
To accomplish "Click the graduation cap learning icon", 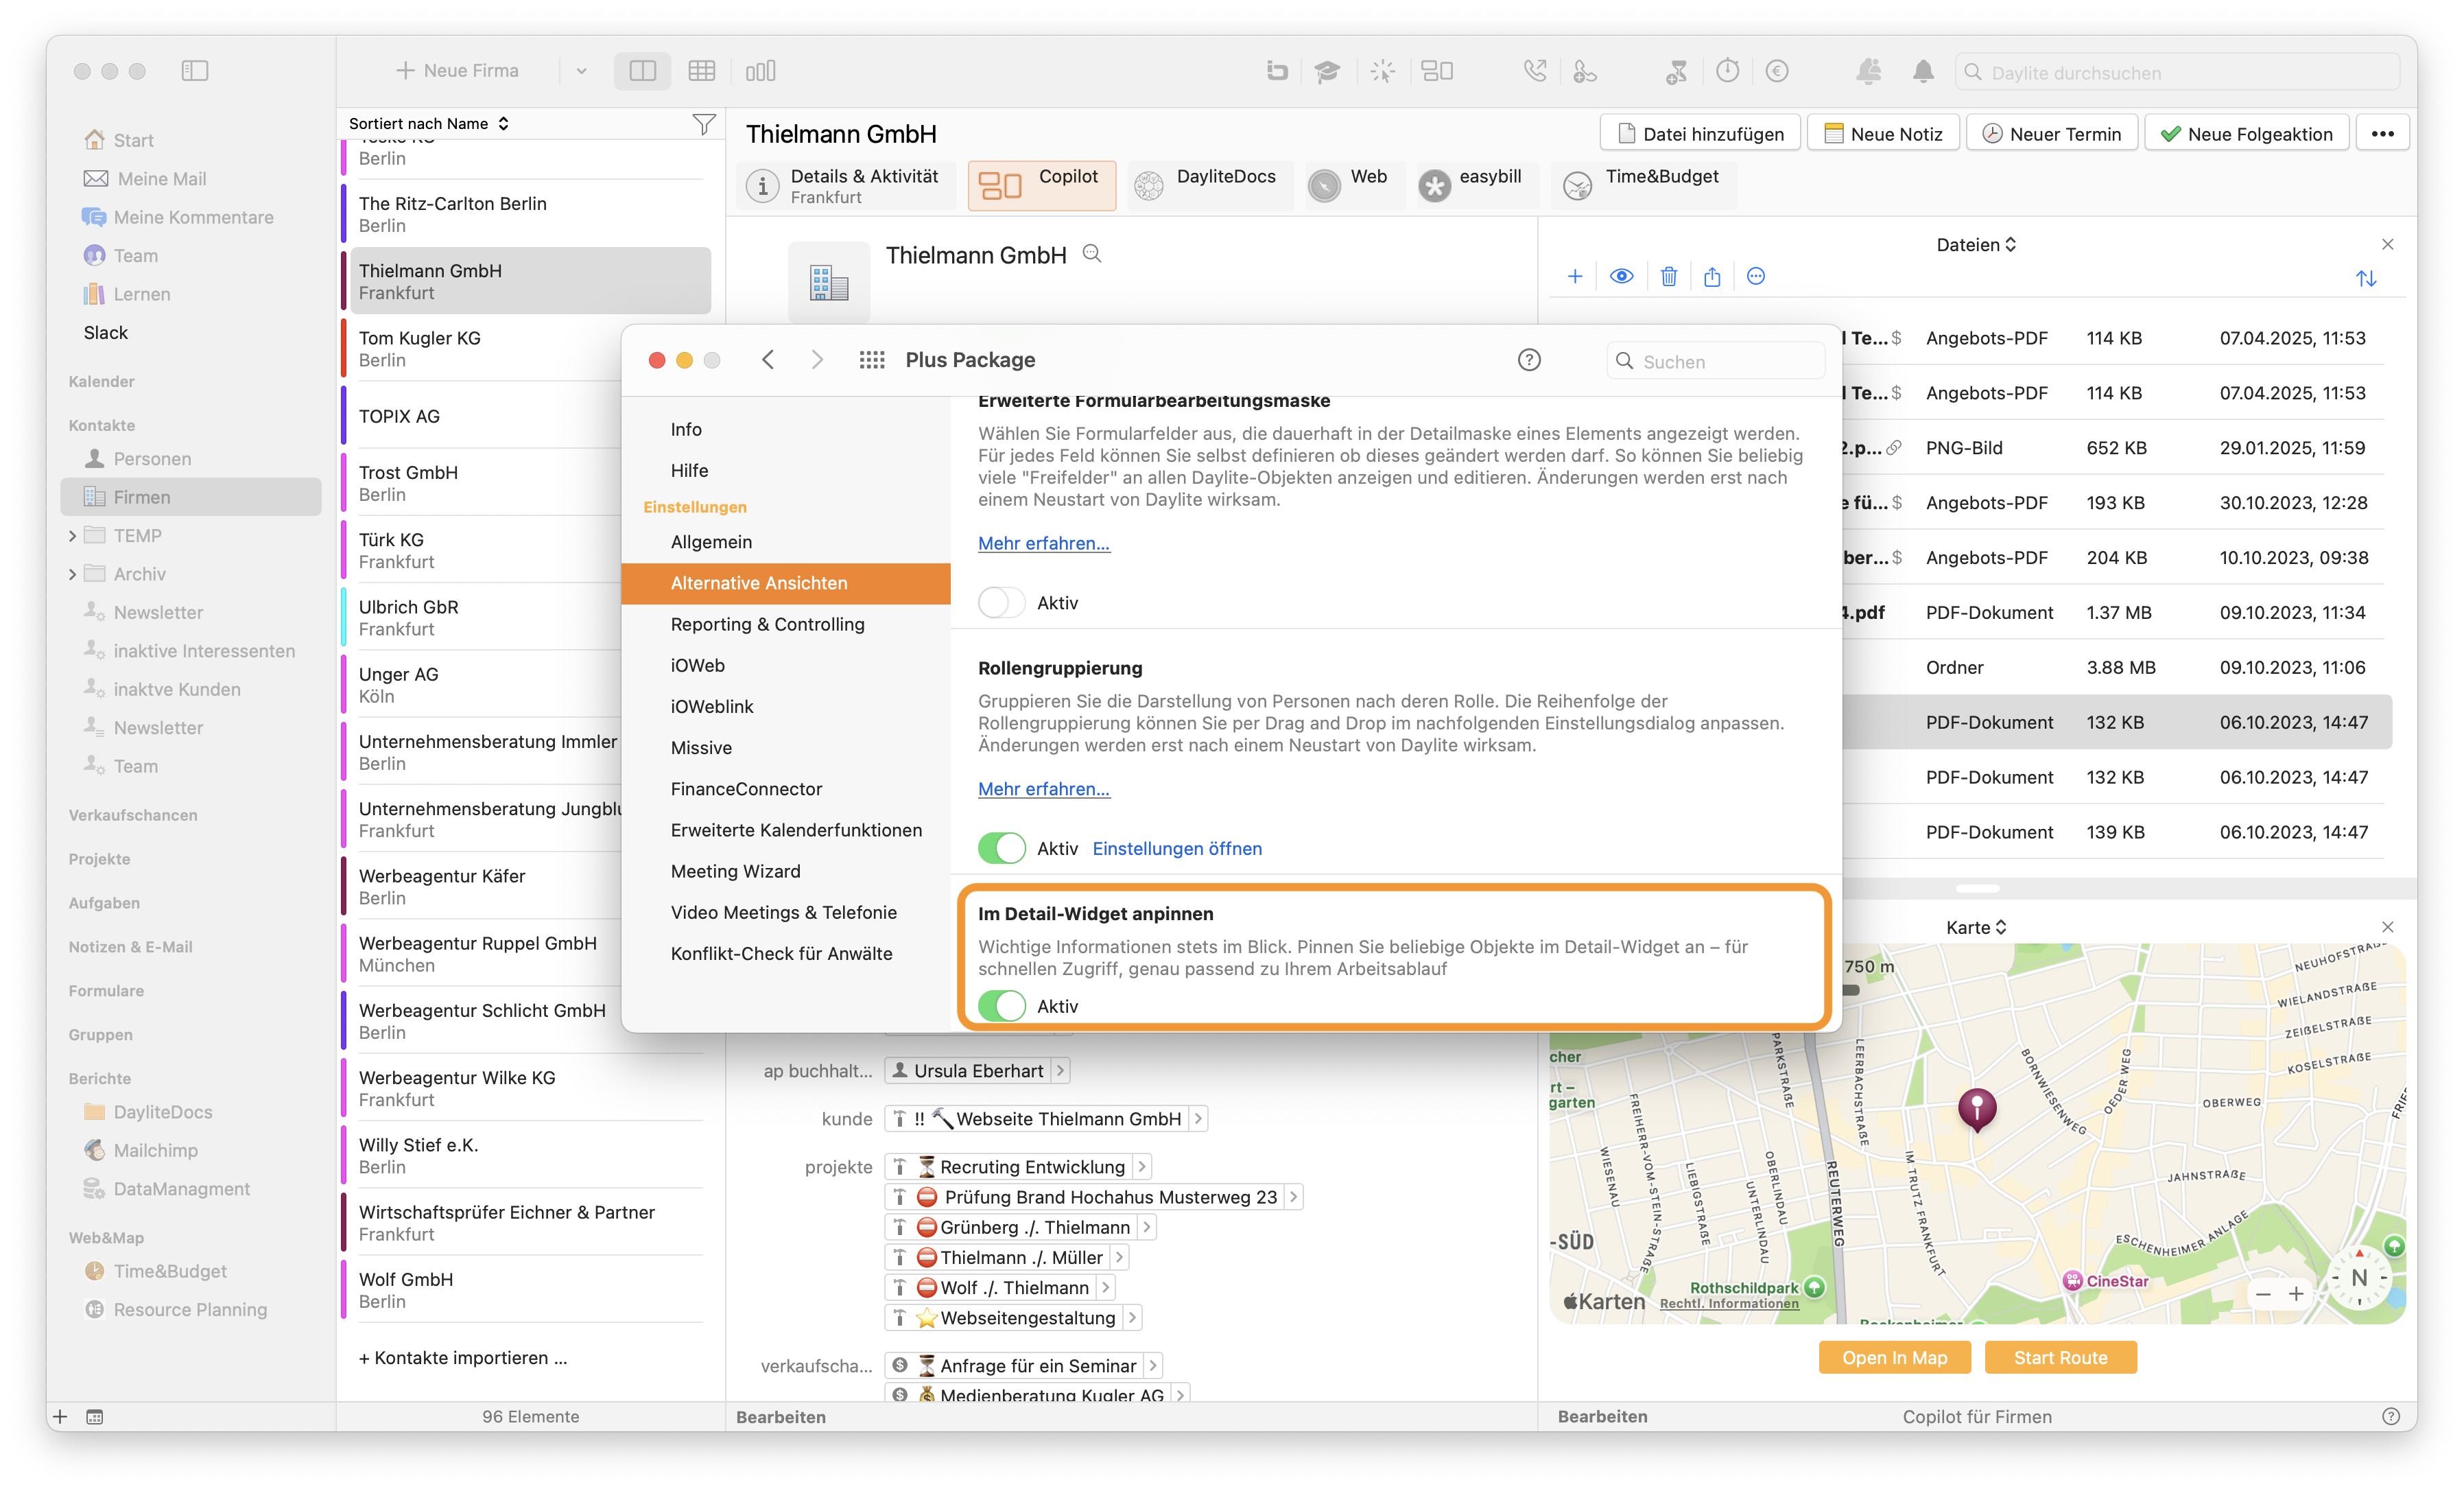I will 1327,71.
